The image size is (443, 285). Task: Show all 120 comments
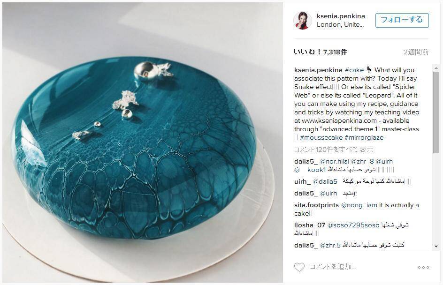(334, 149)
